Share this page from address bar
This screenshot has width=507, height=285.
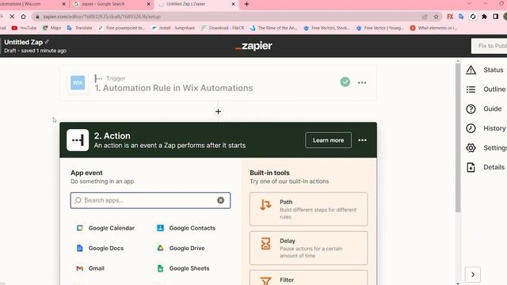pyautogui.click(x=425, y=17)
